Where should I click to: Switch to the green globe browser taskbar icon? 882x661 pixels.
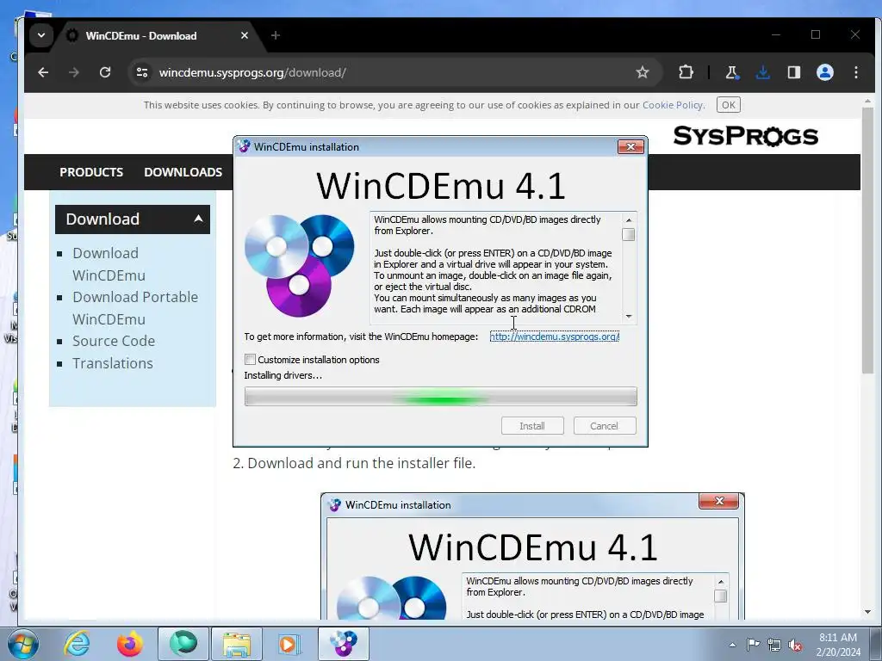tap(183, 644)
